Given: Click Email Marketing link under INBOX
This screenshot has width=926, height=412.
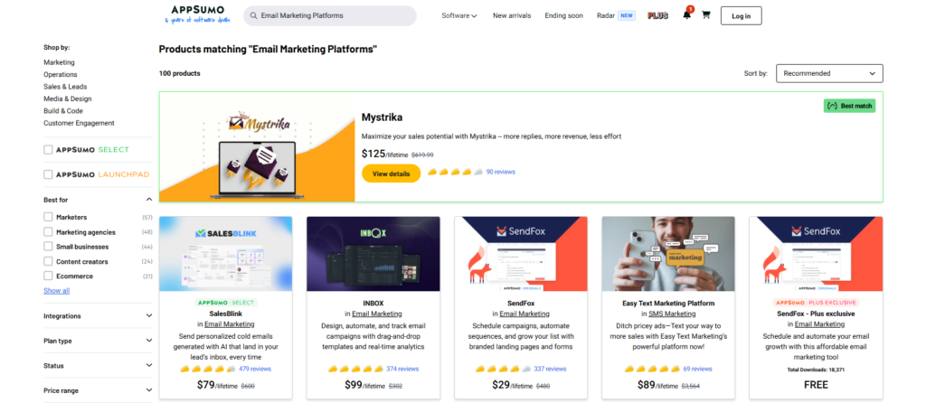Looking at the screenshot, I should tap(377, 314).
